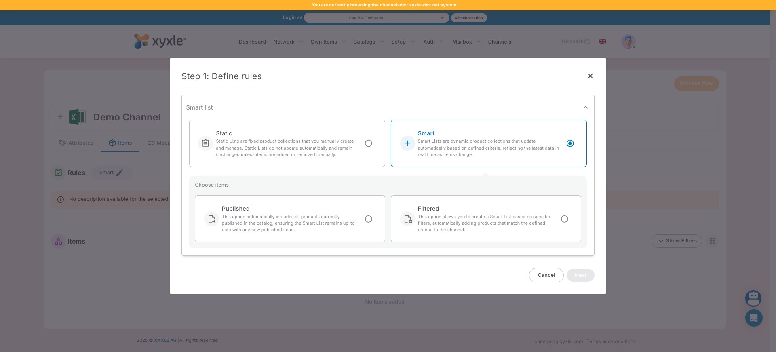The width and height of the screenshot is (776, 352).
Task: Collapse the Smart list section chevron
Action: point(585,107)
